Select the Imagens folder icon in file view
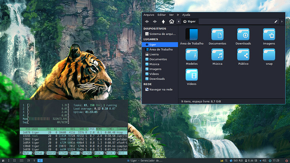 (269, 34)
